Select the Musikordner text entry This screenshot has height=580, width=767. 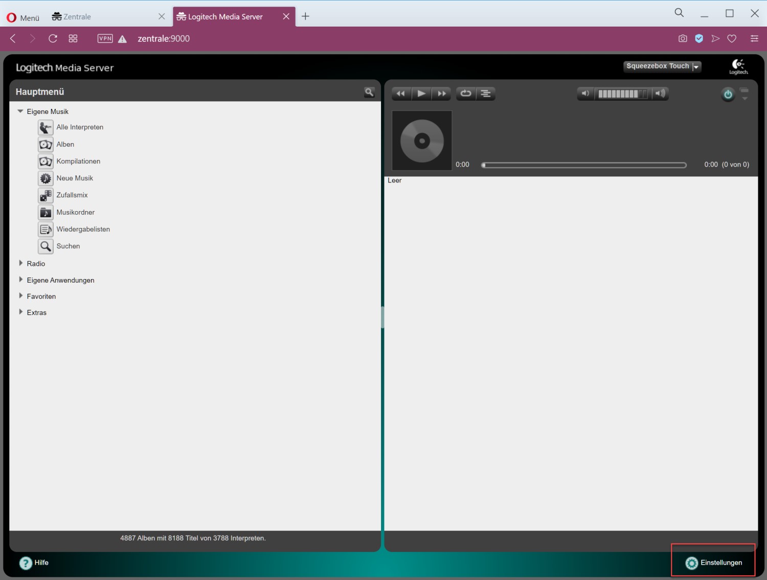(76, 213)
